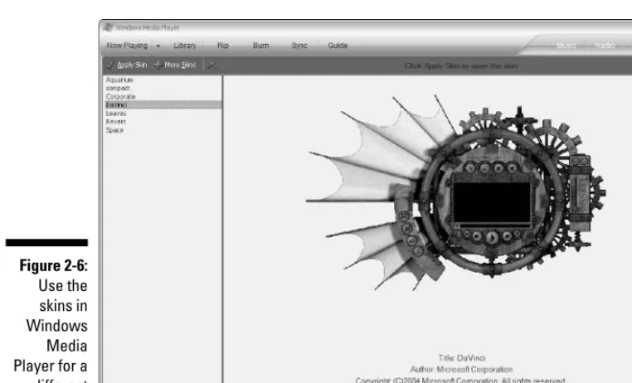Click Apply Skin button

tap(127, 65)
